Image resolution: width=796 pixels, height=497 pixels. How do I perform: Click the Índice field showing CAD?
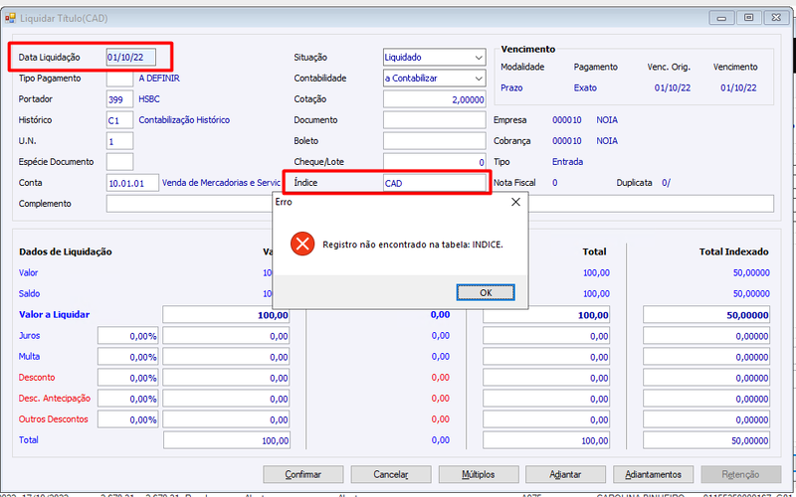[x=435, y=183]
